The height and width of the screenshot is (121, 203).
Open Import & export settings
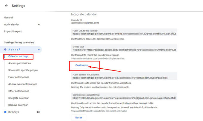pos(13,32)
